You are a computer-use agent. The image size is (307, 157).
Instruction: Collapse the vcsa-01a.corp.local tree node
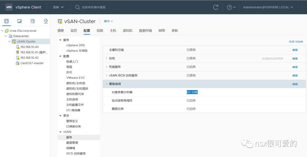pos(2,31)
